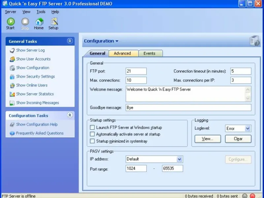Click the Show Configuration sidebar icon
Image resolution: width=264 pixels, height=198 pixels.
click(x=12, y=68)
